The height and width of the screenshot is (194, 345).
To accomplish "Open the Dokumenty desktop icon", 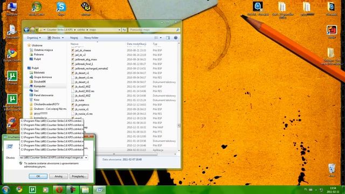I will (12, 32).
